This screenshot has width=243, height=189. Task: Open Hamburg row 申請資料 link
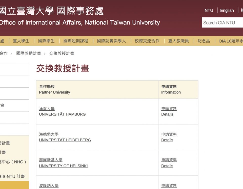pyautogui.click(x=169, y=109)
